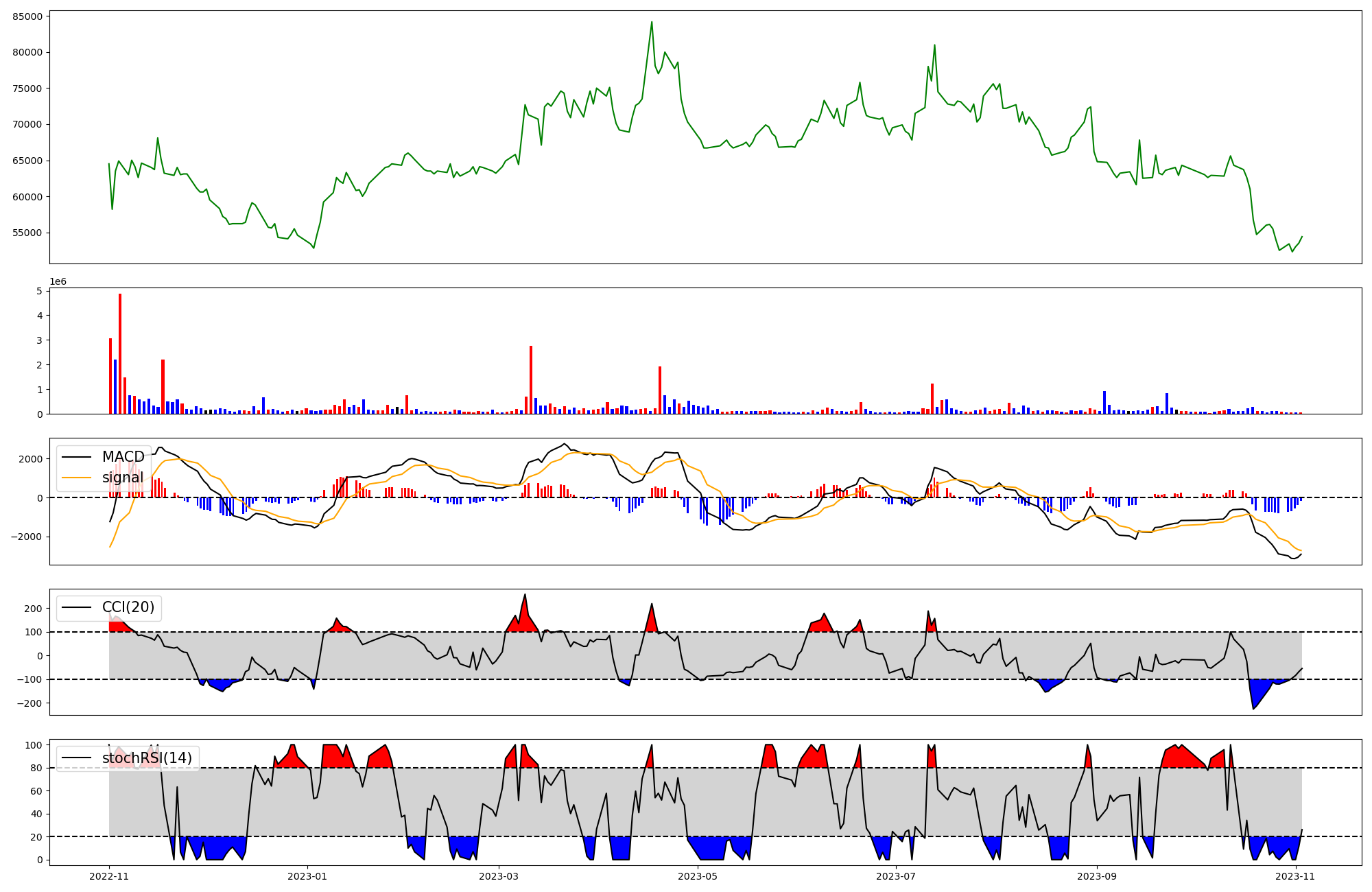Click the 55000 price axis label
1372x892 pixels.
click(x=27, y=233)
